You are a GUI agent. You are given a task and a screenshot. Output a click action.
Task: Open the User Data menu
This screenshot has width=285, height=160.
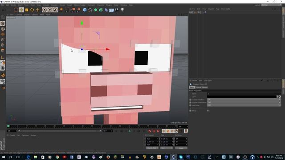[208, 80]
